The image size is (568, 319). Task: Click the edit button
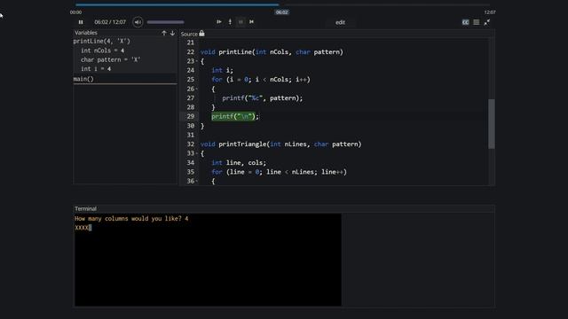click(340, 22)
